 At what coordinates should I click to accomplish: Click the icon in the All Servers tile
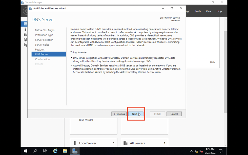coord(126,143)
